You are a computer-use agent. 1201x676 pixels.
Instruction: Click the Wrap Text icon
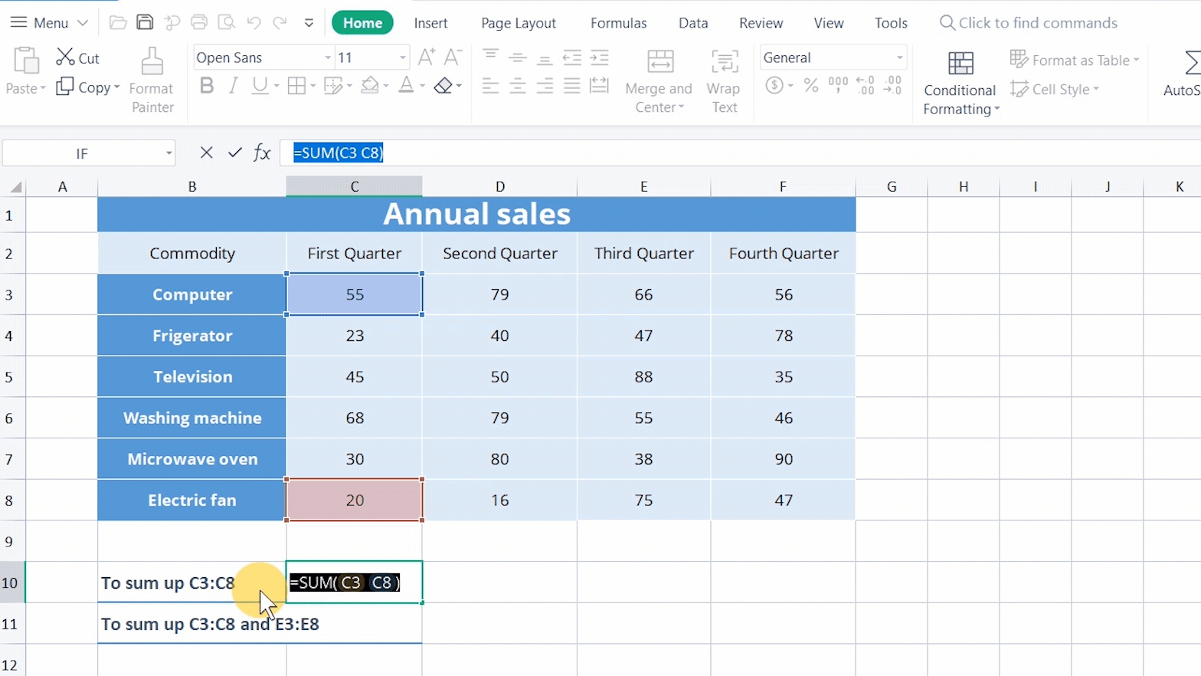[724, 63]
